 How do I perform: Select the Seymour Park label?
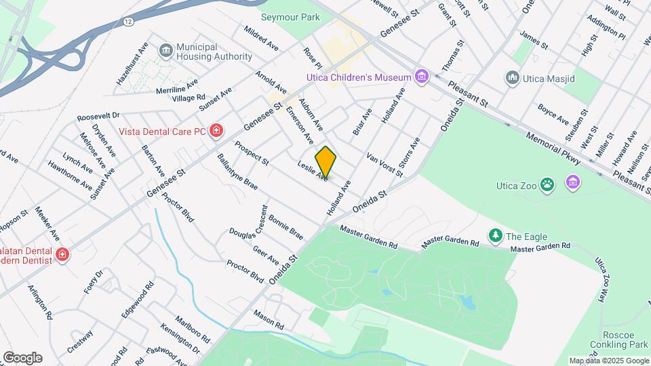tap(290, 17)
